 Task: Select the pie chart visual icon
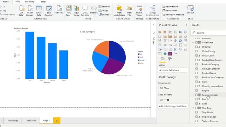point(175,41)
